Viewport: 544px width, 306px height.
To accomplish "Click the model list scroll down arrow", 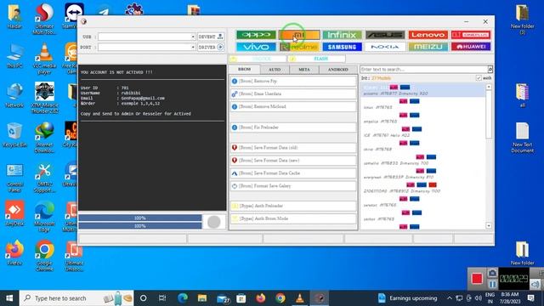I will (489, 225).
